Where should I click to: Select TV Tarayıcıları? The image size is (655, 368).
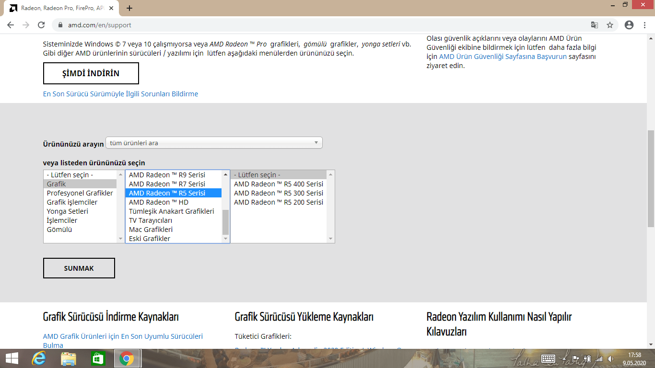click(174, 220)
